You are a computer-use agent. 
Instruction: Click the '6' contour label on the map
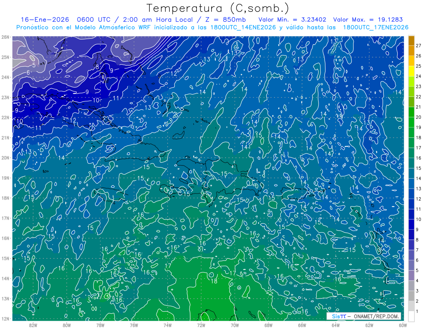point(28,73)
